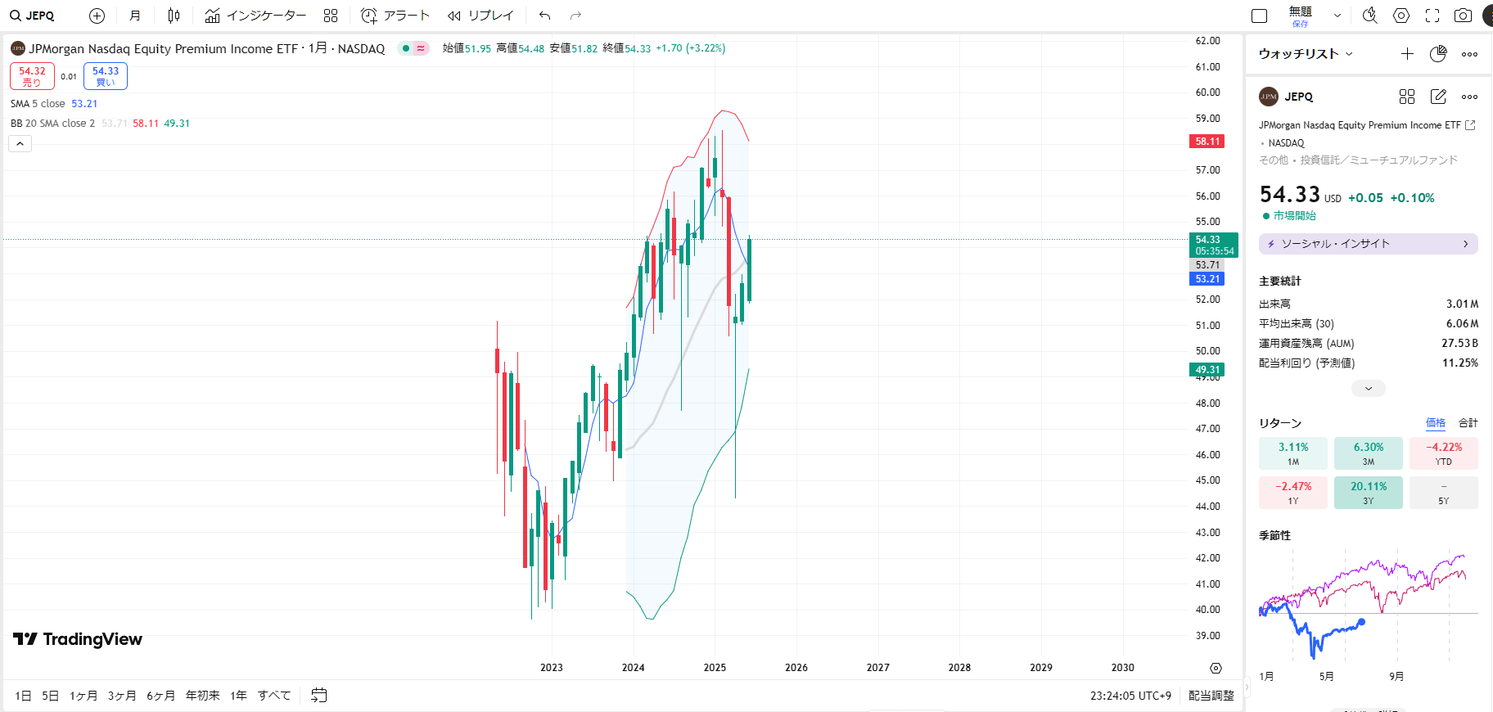
Task: Enter fullscreen mode
Action: 1432,16
